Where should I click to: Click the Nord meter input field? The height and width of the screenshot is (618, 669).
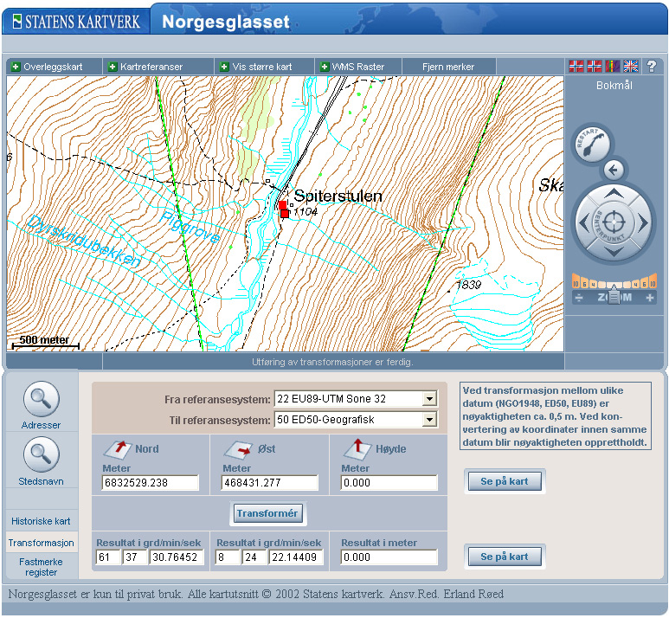coord(150,483)
